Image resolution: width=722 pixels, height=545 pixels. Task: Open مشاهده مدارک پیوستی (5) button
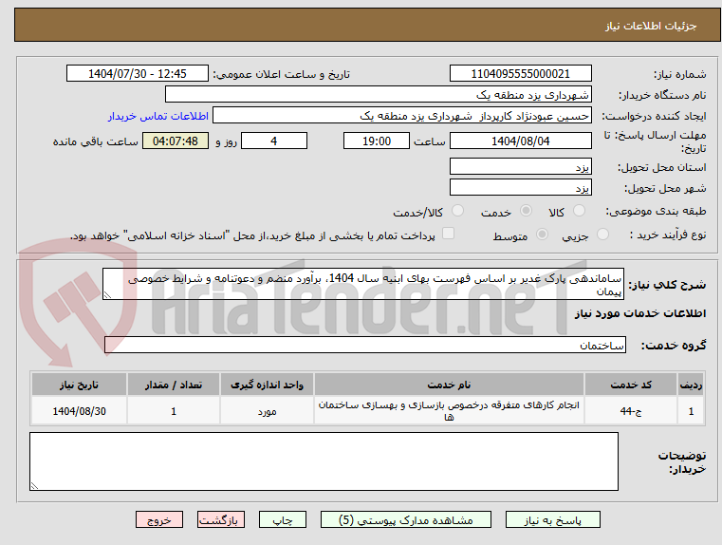click(406, 519)
